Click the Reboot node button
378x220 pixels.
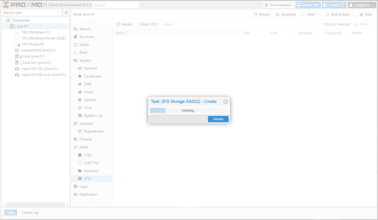[x=262, y=14]
